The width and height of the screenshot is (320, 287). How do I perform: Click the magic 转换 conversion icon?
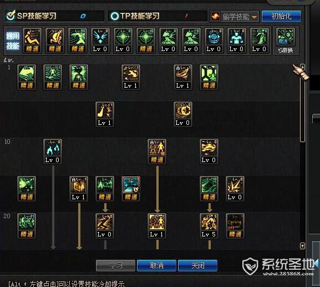click(286, 41)
